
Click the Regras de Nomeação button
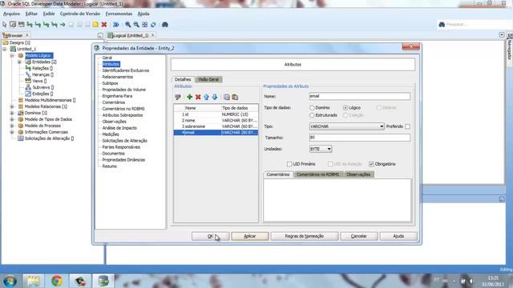(305, 236)
